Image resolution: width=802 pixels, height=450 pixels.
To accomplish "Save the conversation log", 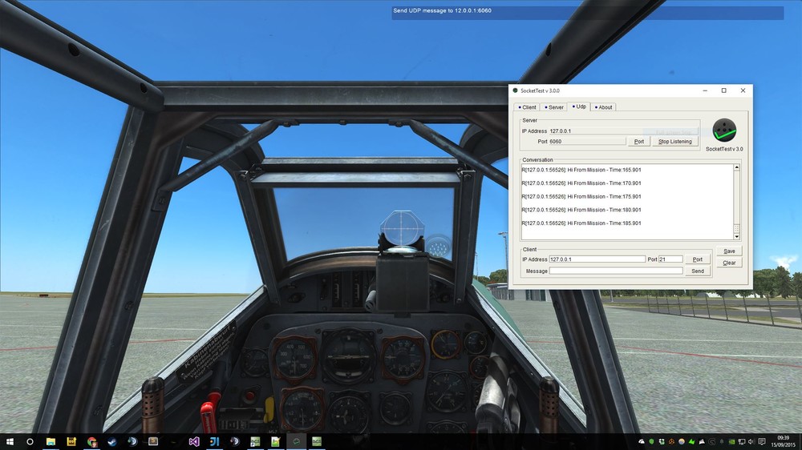I will click(729, 251).
